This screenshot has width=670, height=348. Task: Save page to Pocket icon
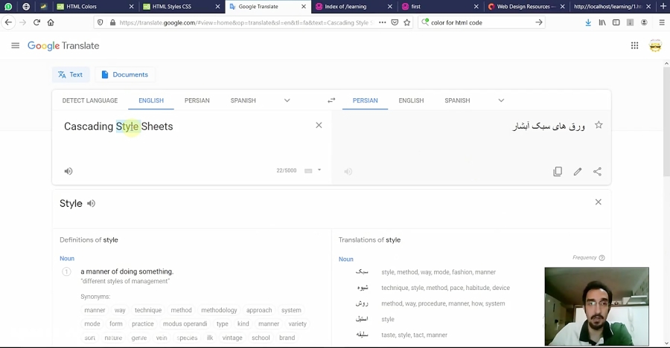click(395, 22)
